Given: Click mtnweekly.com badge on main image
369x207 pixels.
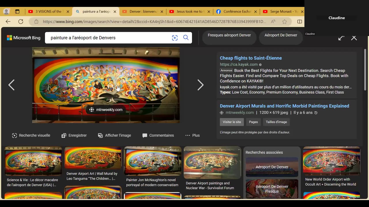Looking at the screenshot, I should point(106,110).
